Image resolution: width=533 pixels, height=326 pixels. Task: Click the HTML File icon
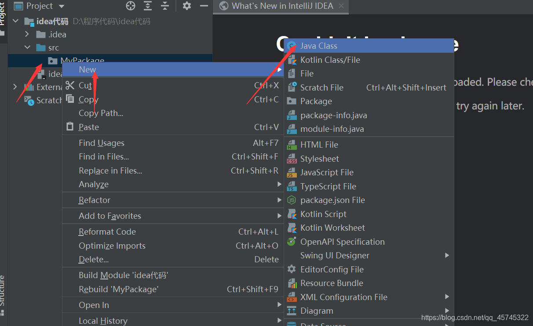[x=292, y=145]
